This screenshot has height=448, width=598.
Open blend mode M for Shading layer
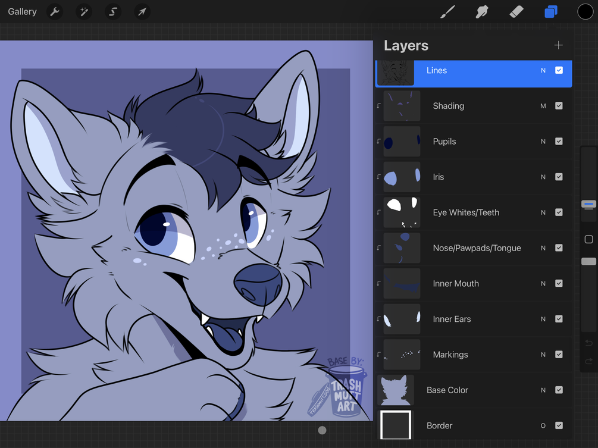(543, 106)
